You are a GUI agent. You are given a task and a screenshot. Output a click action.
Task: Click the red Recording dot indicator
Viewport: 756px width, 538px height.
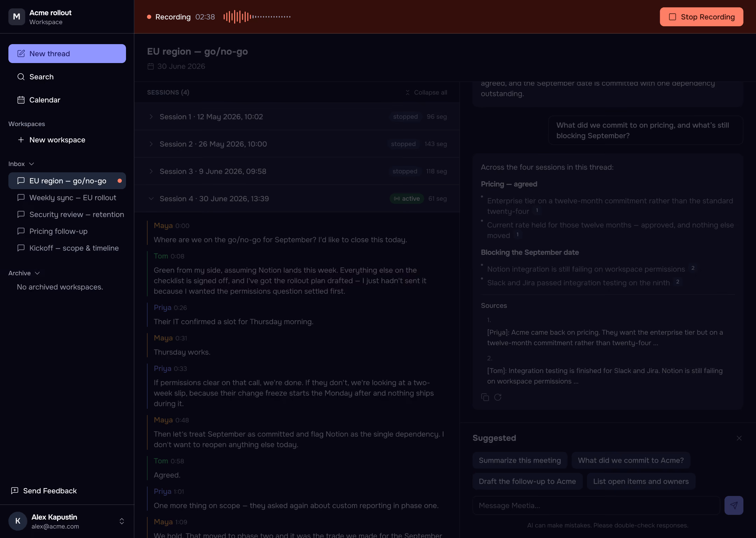point(149,17)
